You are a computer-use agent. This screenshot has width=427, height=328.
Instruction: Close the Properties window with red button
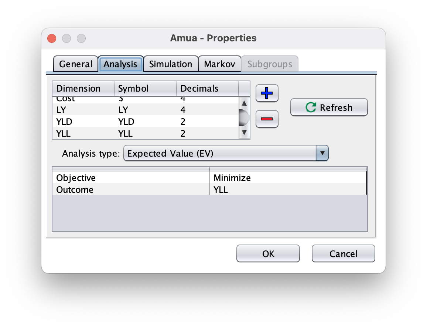click(x=52, y=38)
